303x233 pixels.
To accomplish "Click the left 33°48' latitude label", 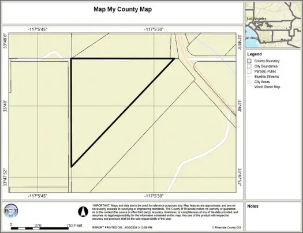I will (5, 106).
